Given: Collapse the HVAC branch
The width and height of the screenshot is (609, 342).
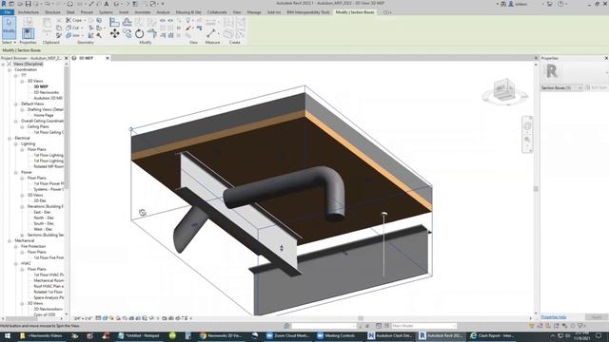Looking at the screenshot, I should 16,263.
